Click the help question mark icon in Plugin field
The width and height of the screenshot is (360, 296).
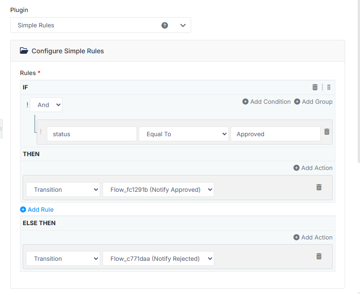165,25
